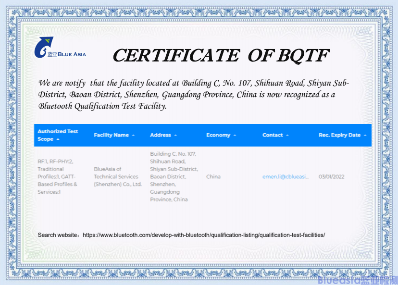Click the China economy cell
398x285 pixels.
(213, 177)
